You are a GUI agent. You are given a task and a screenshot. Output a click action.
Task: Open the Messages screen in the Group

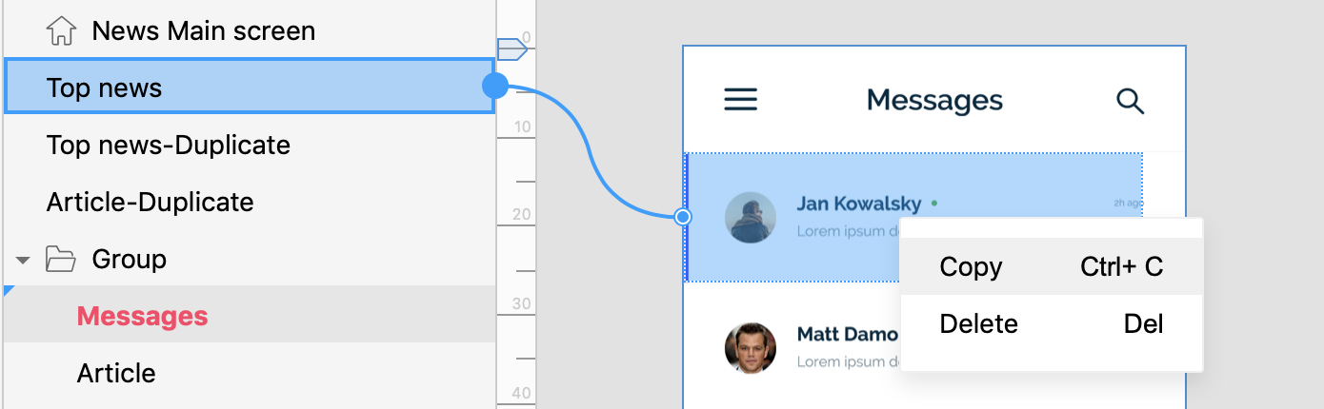point(250,316)
